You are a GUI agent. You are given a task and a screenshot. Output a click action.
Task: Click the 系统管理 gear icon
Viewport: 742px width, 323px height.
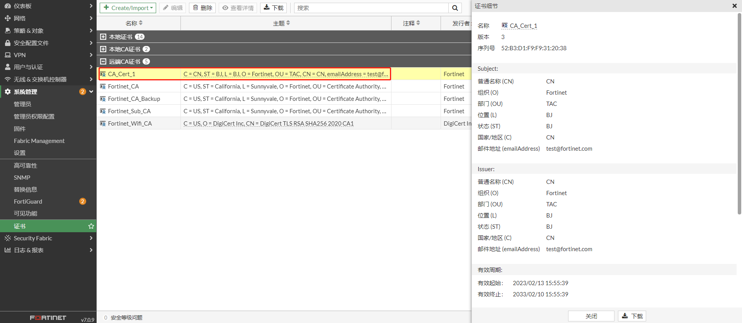pos(7,92)
